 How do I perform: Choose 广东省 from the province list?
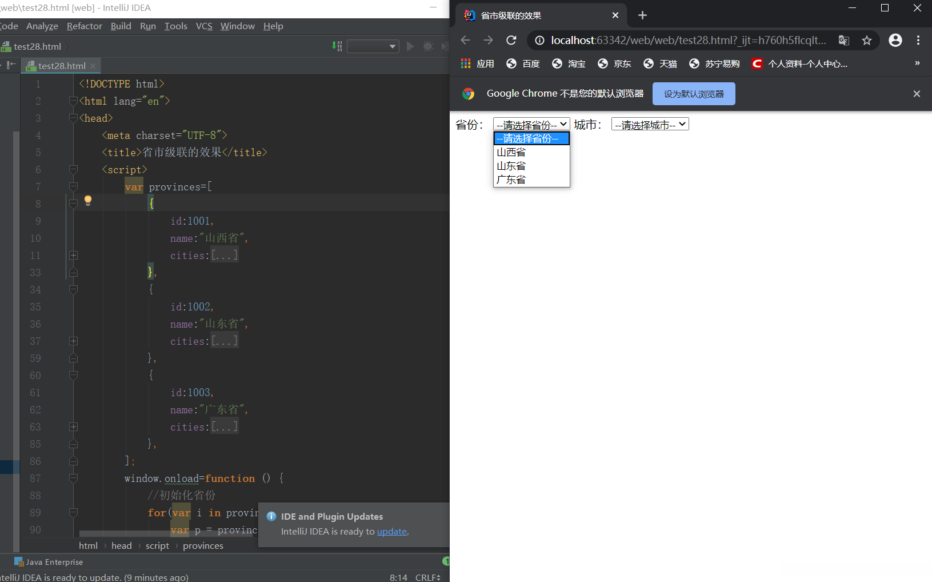pos(531,180)
